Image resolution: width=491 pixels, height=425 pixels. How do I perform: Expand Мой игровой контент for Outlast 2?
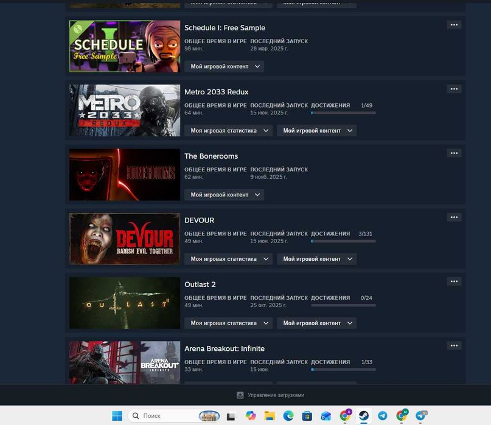316,323
